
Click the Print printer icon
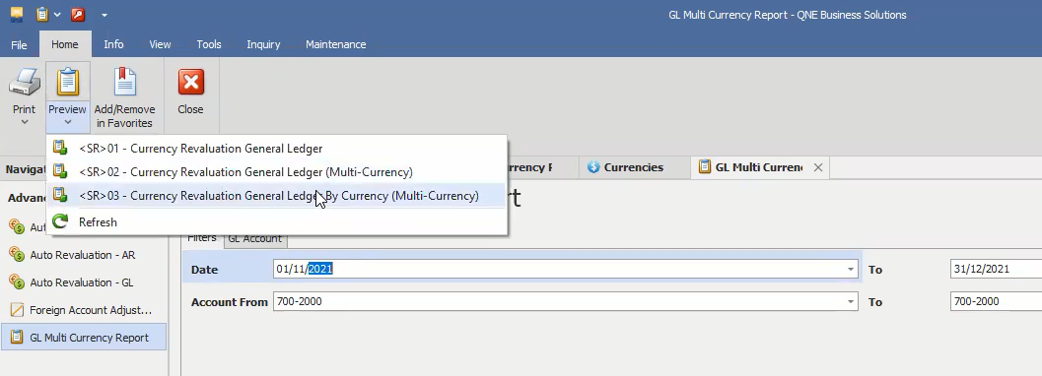point(24,83)
